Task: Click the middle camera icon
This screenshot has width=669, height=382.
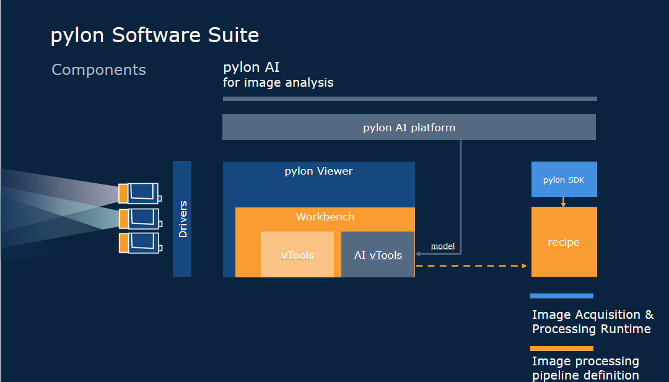Action: [140, 219]
